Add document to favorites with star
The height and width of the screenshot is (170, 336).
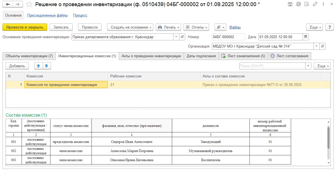click(29, 4)
